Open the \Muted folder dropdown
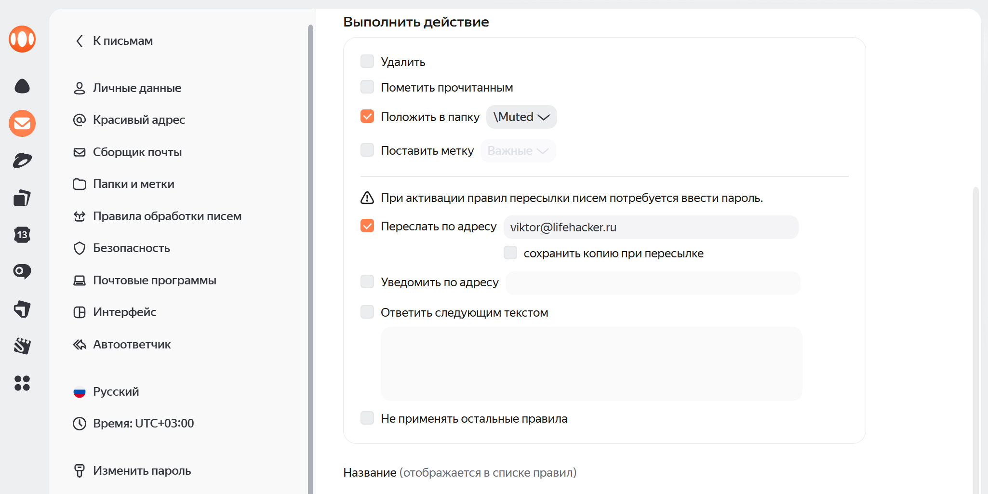The height and width of the screenshot is (494, 988). (521, 117)
